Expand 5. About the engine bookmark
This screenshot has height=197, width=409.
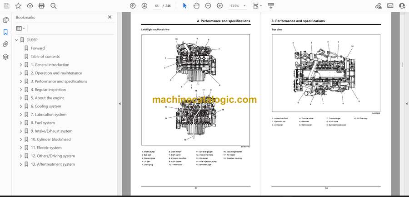pyautogui.click(x=21, y=98)
